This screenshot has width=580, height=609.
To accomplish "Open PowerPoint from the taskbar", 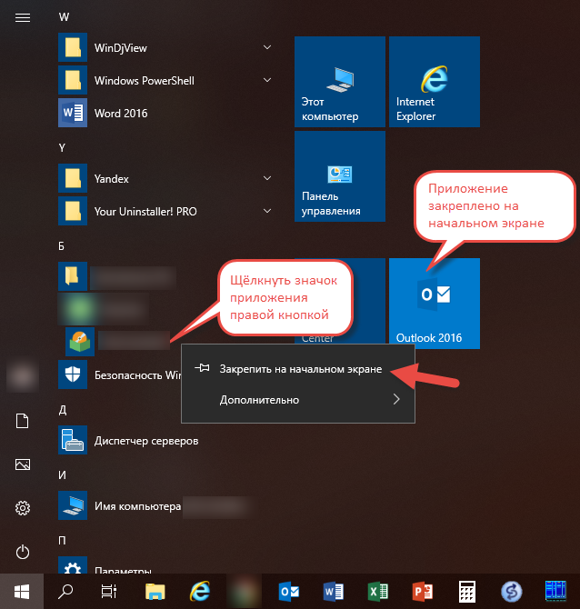I will (423, 592).
